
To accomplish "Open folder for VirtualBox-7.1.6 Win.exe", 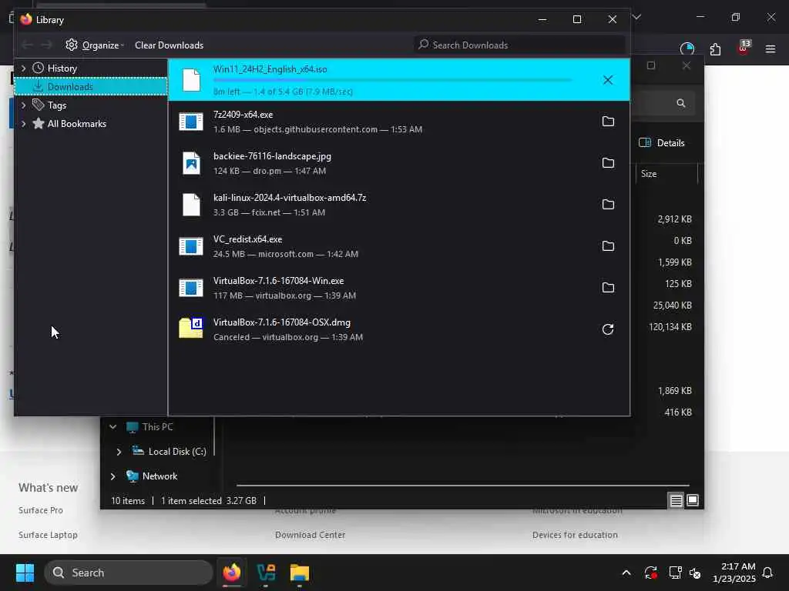I will (608, 288).
